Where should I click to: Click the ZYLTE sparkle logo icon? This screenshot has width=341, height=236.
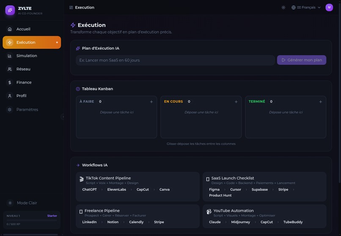tap(10, 10)
